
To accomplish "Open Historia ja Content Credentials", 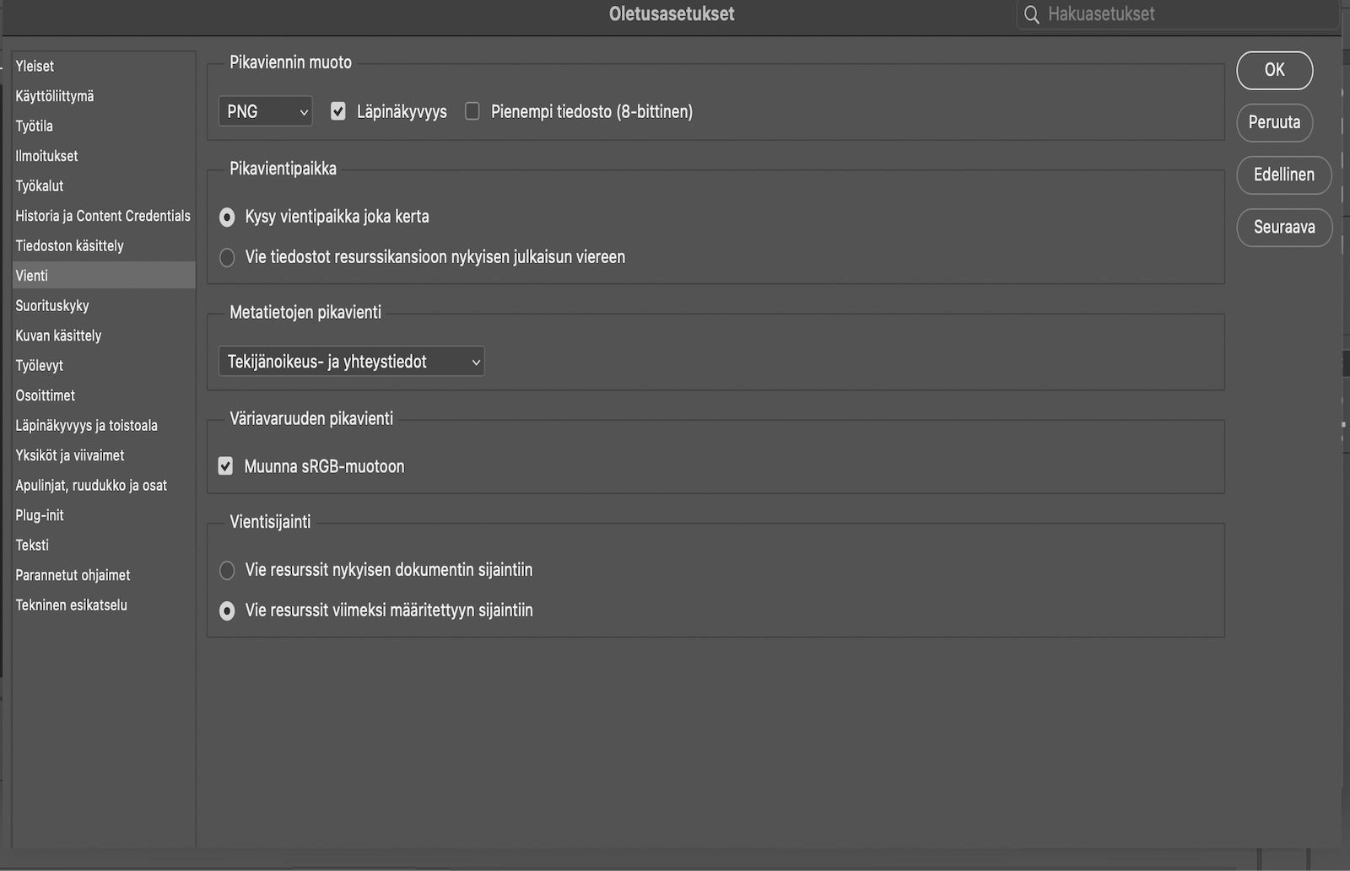I will 104,216.
